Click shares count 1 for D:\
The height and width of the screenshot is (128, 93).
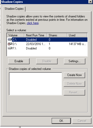coord(49,44)
